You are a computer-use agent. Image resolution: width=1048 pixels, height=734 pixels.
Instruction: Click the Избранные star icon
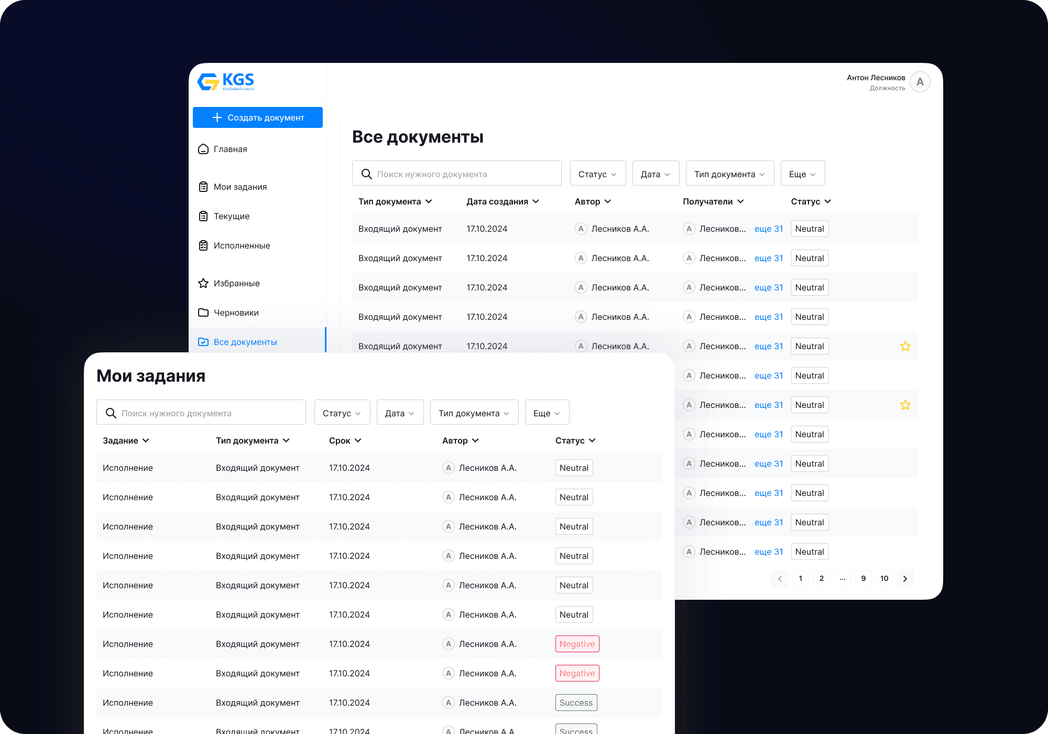tap(203, 284)
